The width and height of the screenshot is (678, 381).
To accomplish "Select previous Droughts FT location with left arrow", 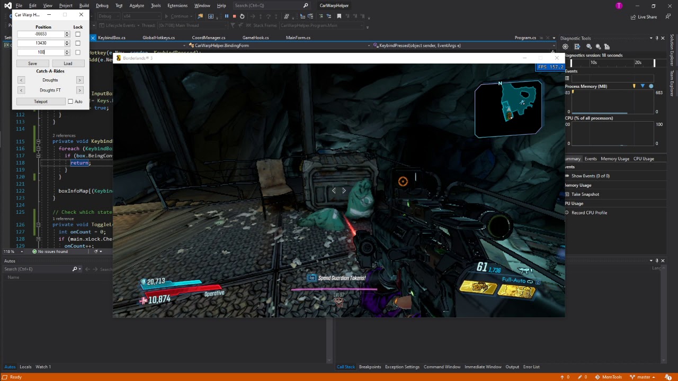I will click(x=21, y=90).
